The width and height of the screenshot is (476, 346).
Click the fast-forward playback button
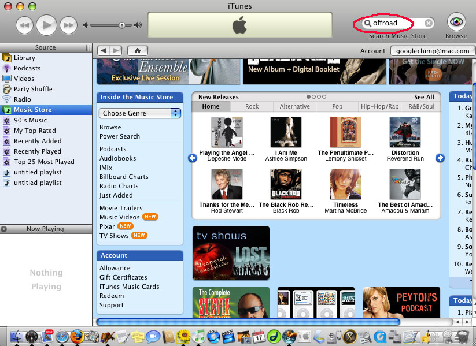point(69,25)
